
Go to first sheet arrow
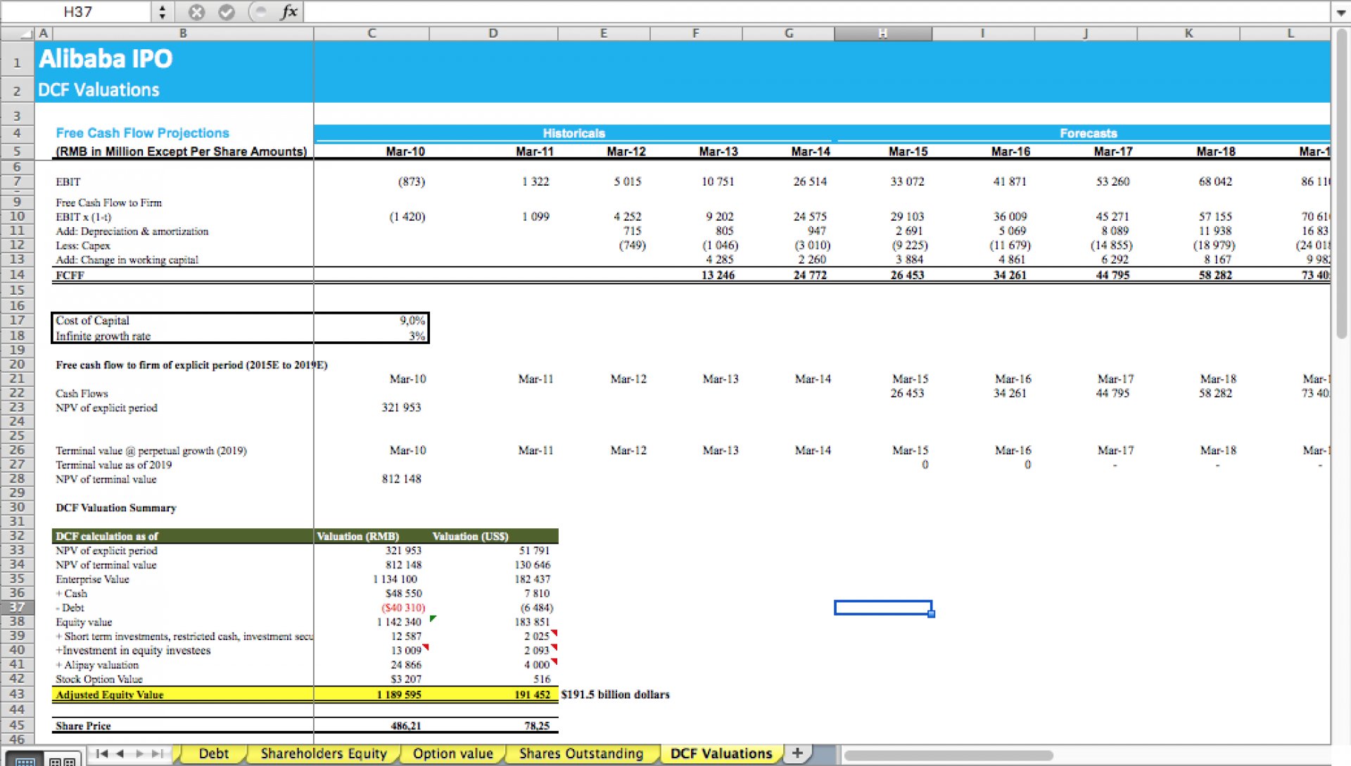(102, 753)
